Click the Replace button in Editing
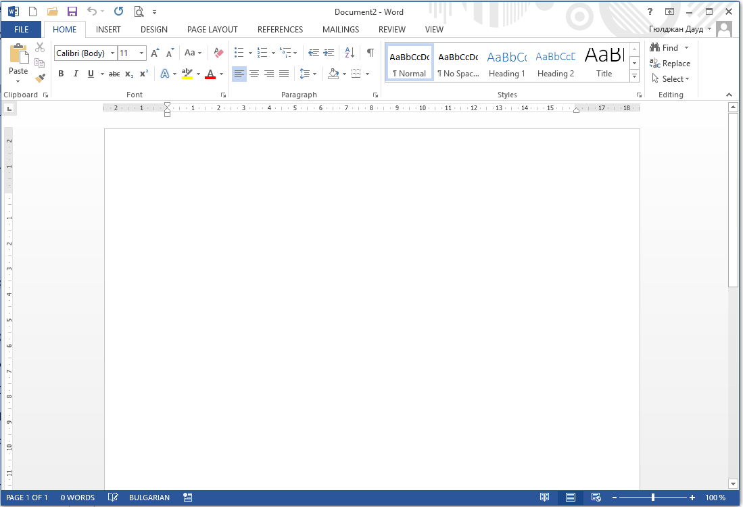The image size is (743, 507). pyautogui.click(x=670, y=64)
